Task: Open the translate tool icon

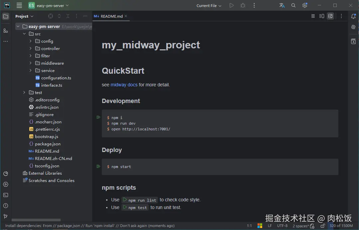Action: [282, 5]
